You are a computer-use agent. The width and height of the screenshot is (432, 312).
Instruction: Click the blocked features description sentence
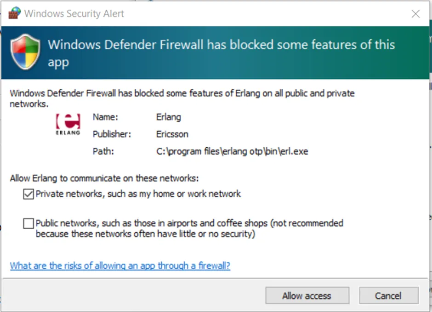(x=182, y=98)
